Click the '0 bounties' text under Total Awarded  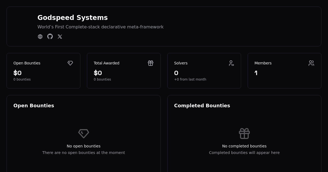[x=102, y=79]
